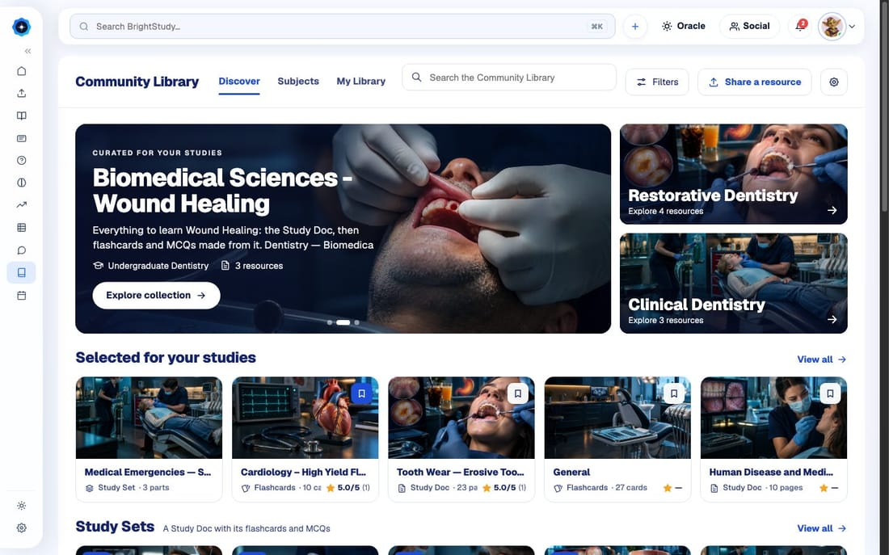Open the Home sidebar icon
Screen dimensions: 889x555
[22, 71]
